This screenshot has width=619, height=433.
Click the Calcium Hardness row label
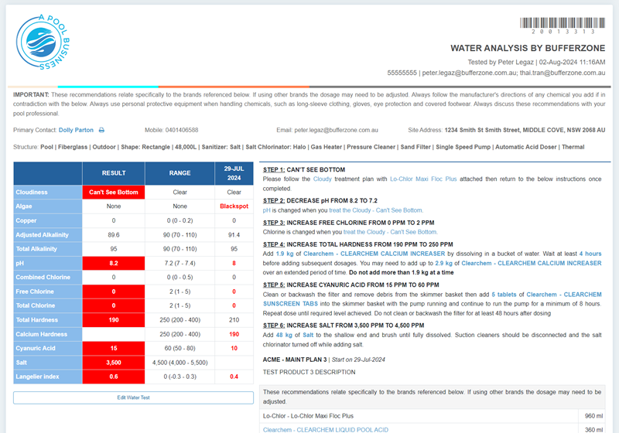point(48,334)
